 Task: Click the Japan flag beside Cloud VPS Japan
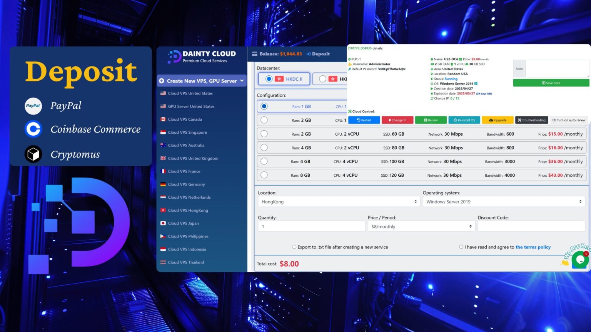pyautogui.click(x=164, y=223)
